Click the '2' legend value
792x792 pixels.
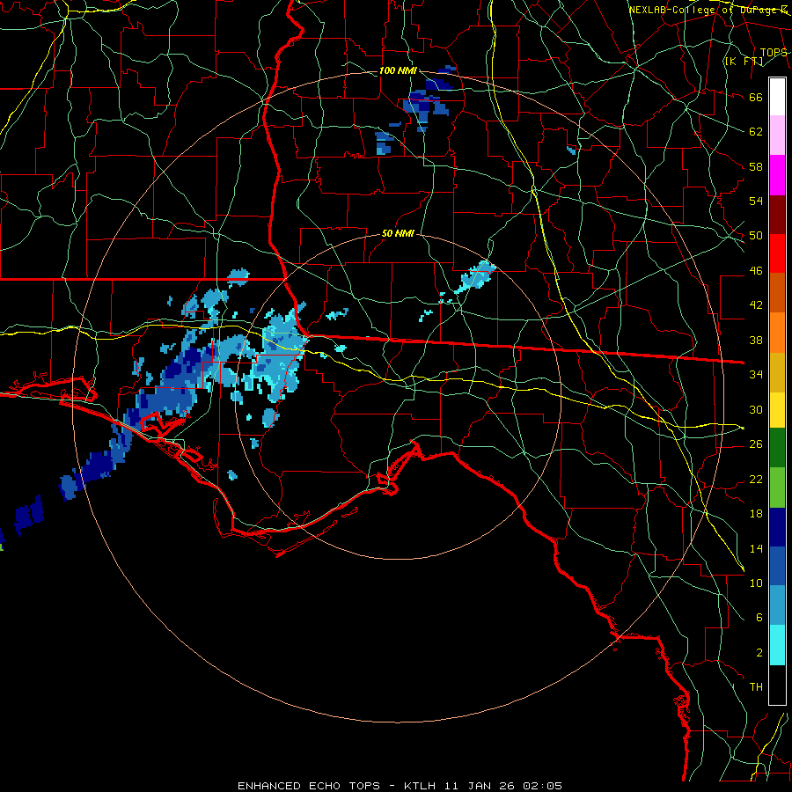(759, 653)
